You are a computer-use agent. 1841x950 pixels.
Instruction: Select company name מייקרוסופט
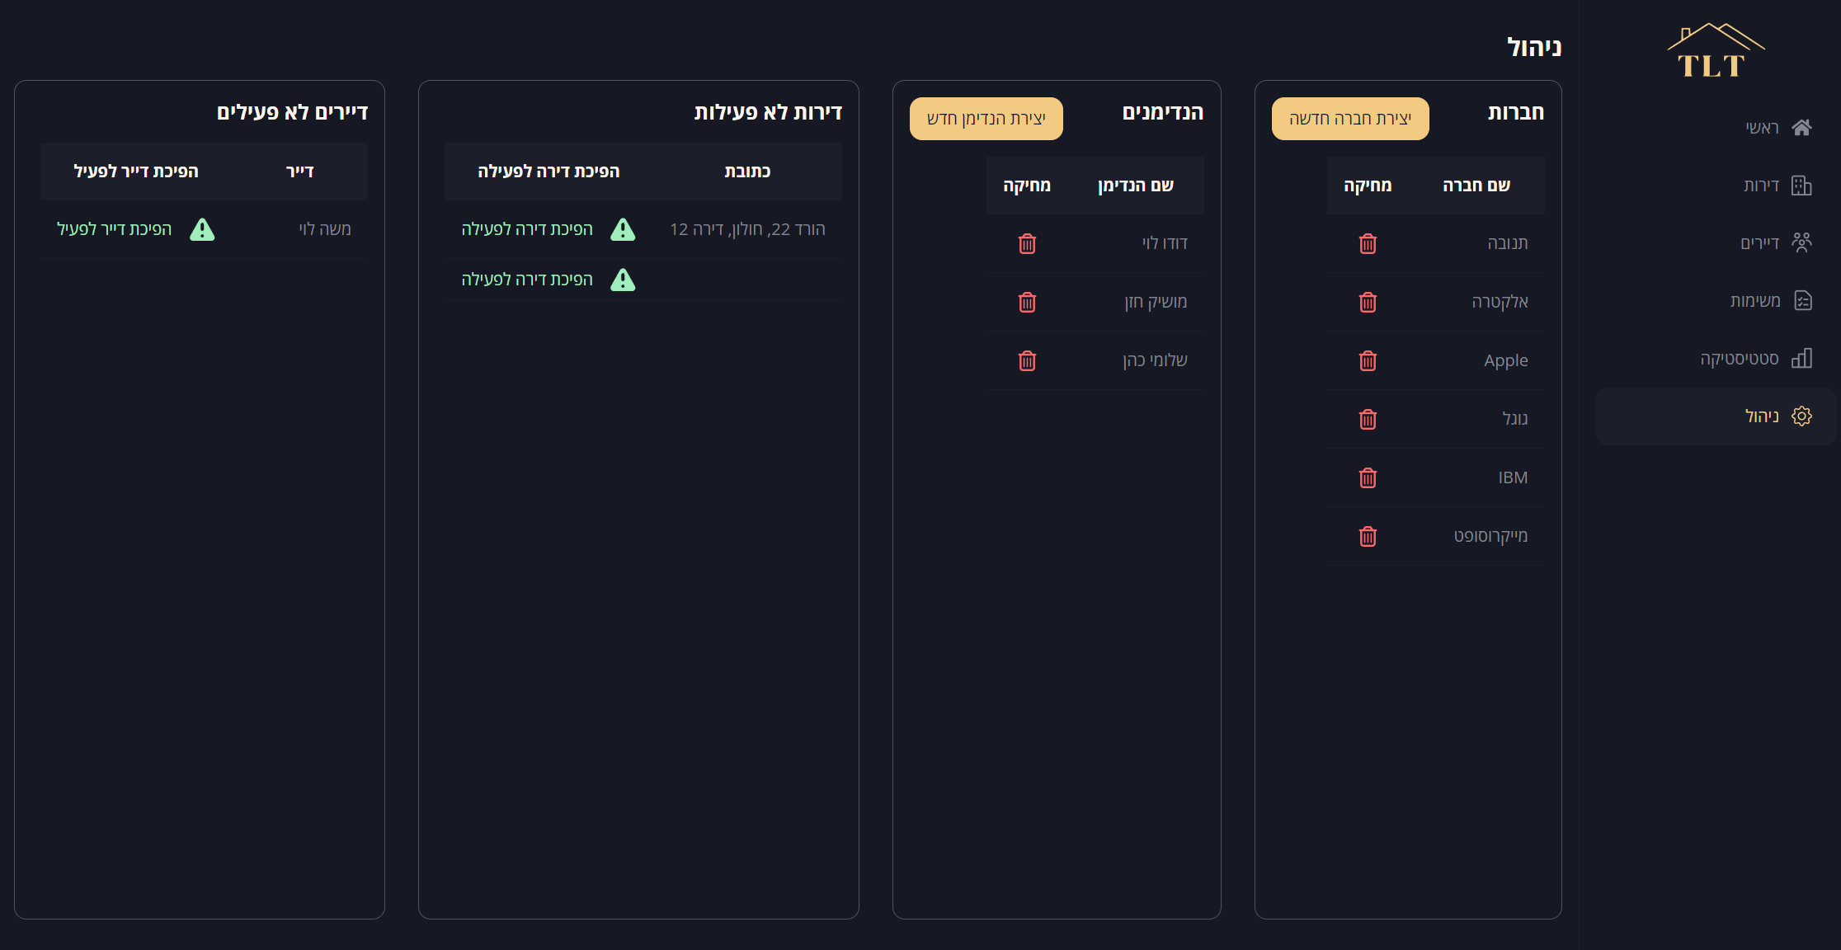click(x=1490, y=536)
